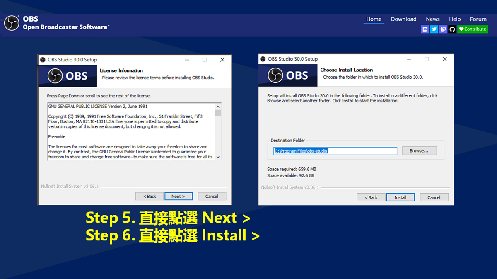Click the "GNU GENERAL PUBLIC LICENSE Version 2" line
The width and height of the screenshot is (497, 279).
click(x=98, y=107)
